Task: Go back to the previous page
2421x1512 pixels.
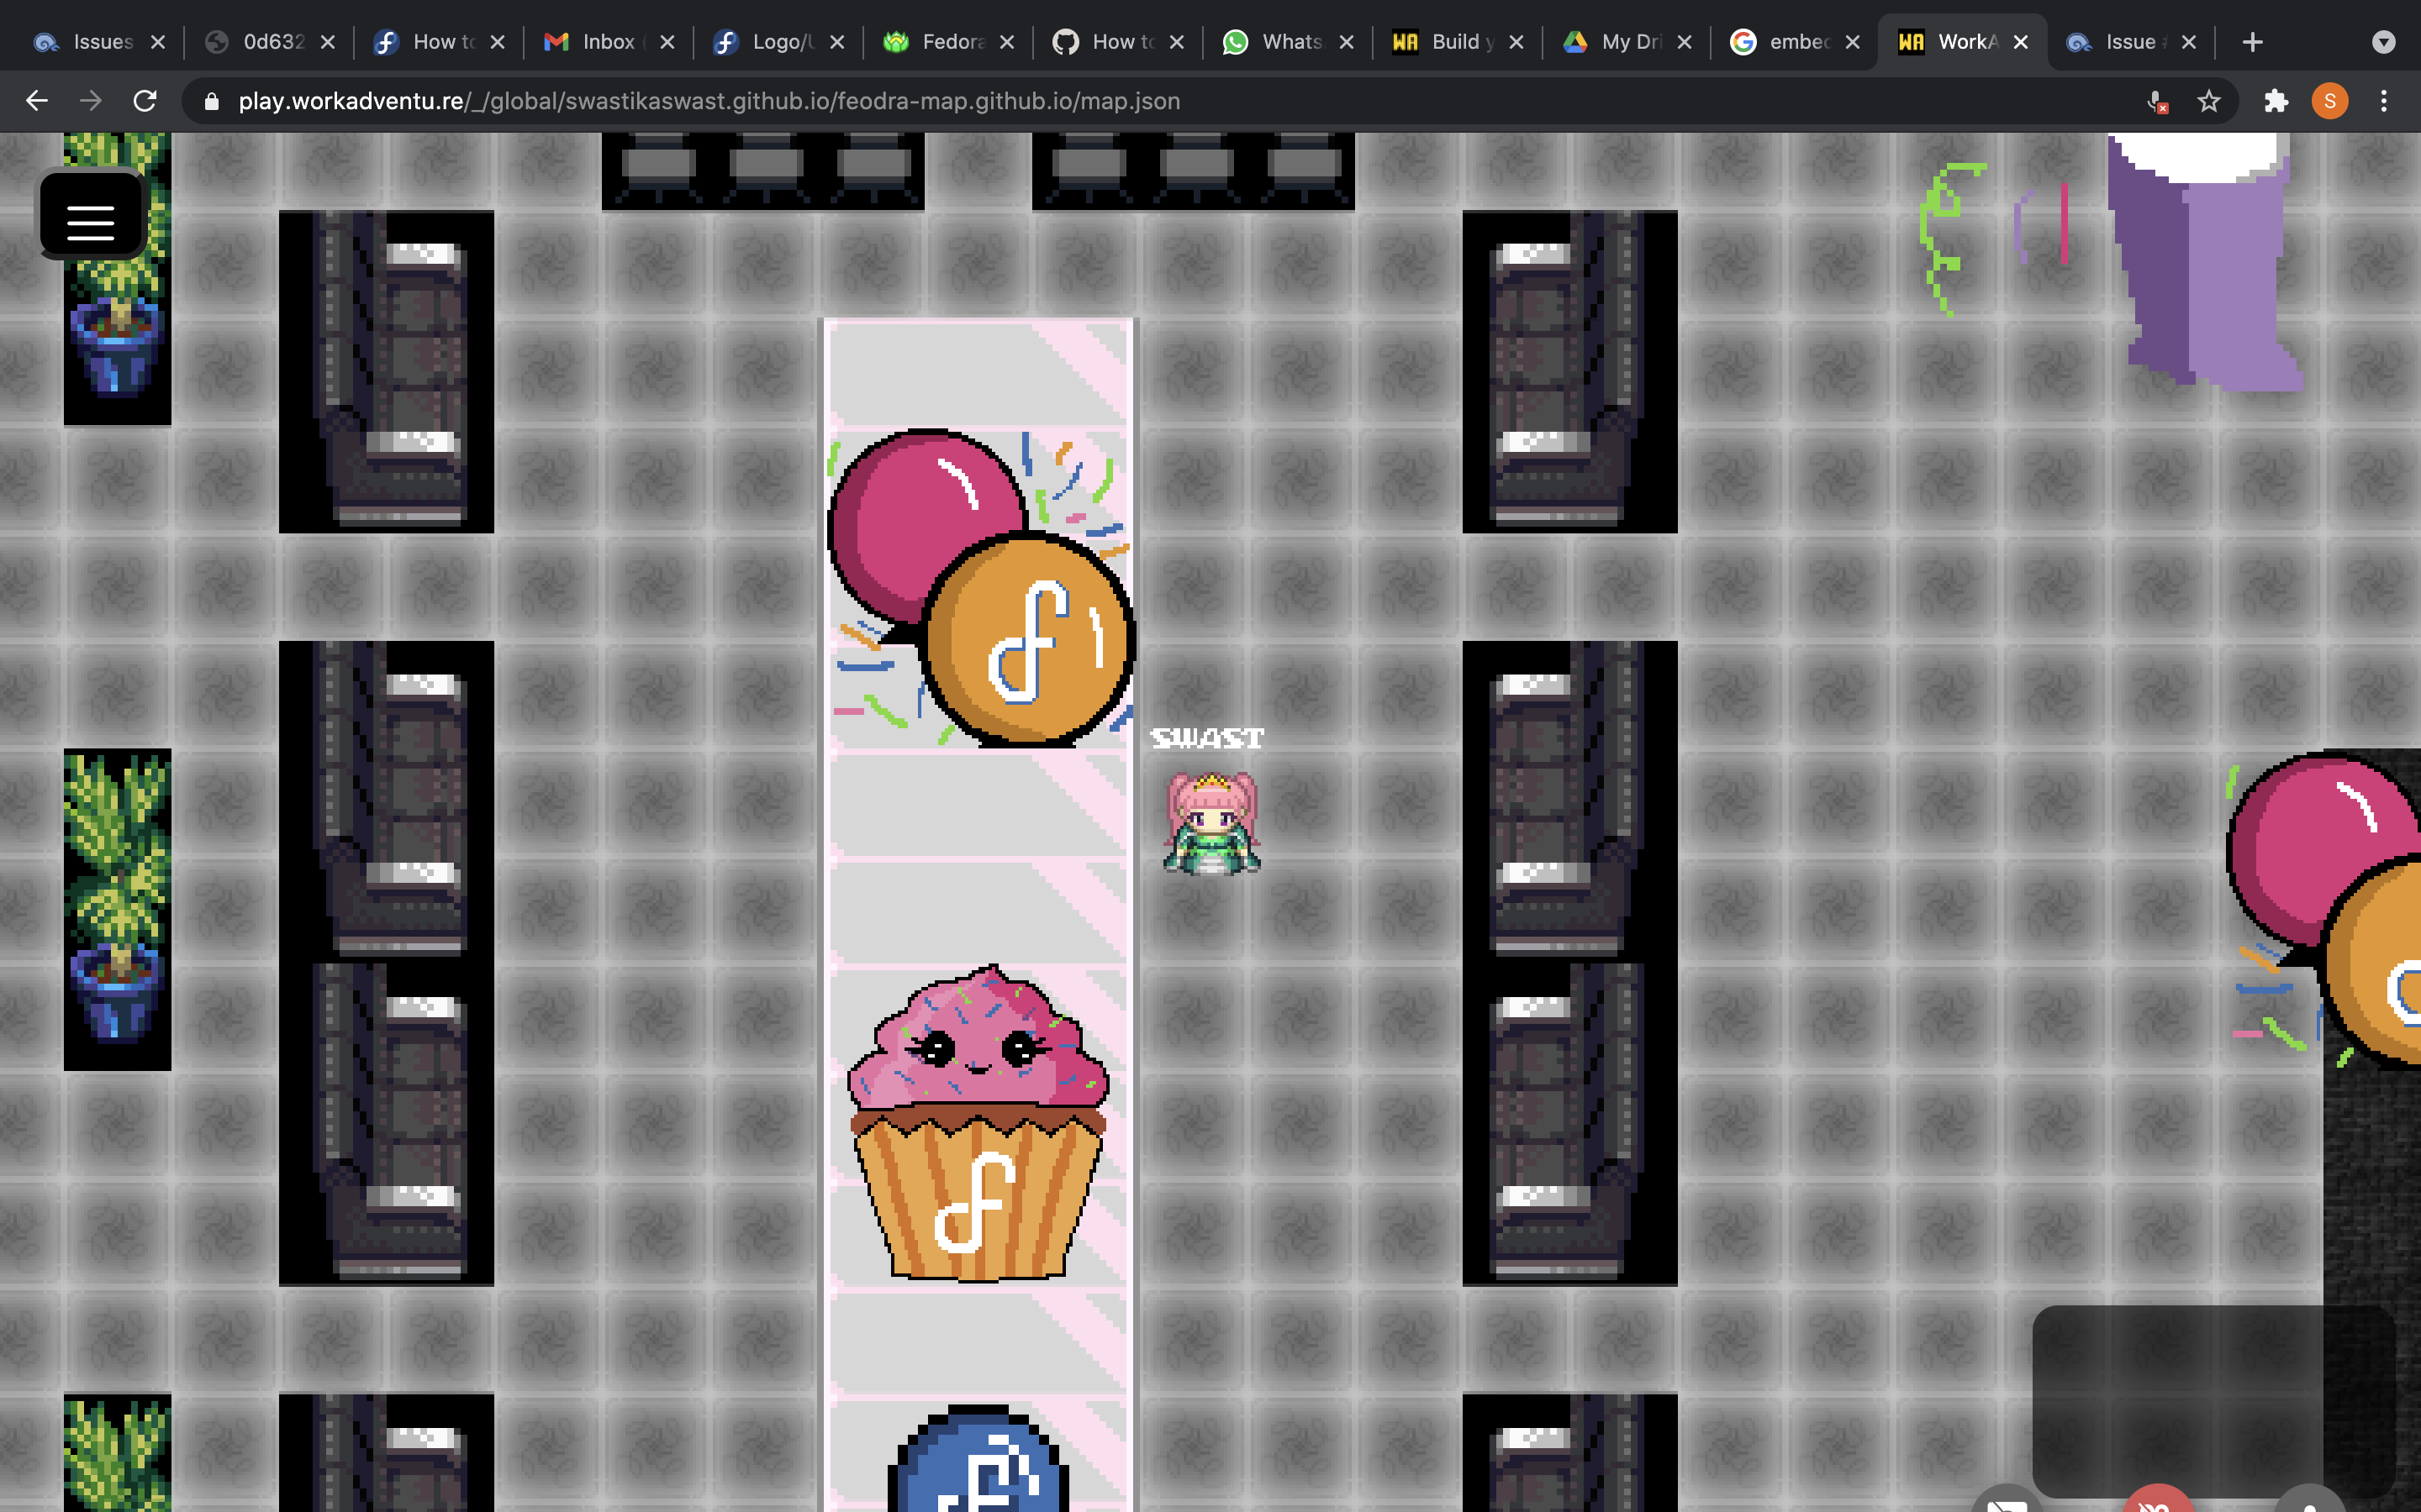Action: (37, 101)
